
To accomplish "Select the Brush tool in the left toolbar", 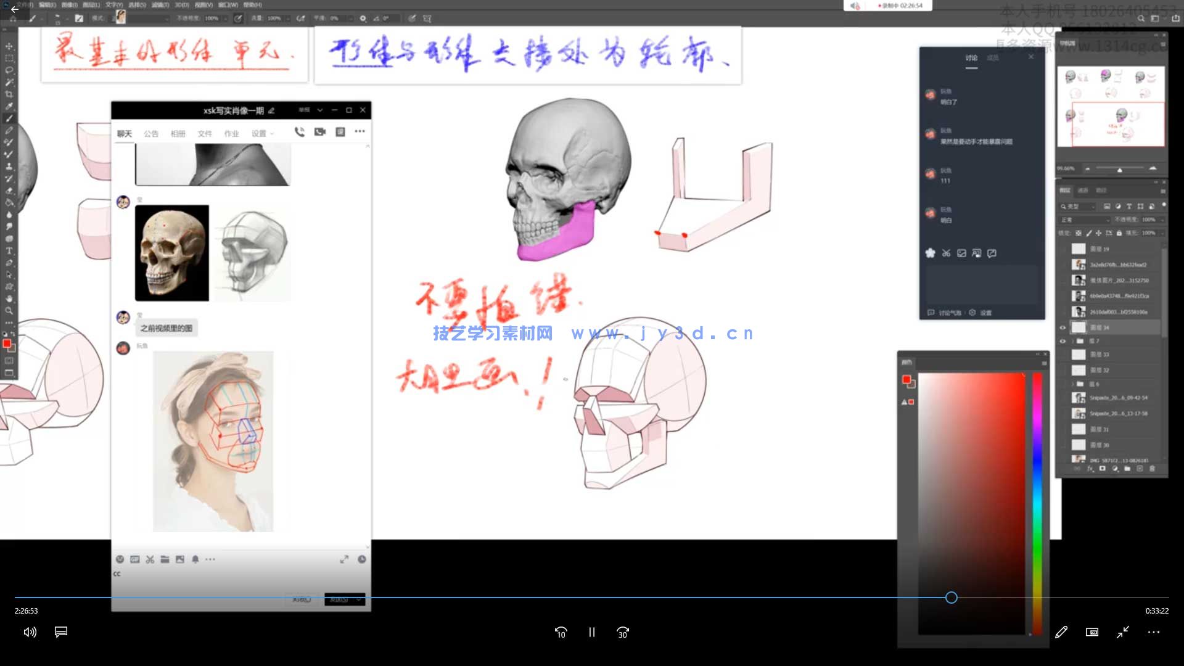I will tap(9, 117).
